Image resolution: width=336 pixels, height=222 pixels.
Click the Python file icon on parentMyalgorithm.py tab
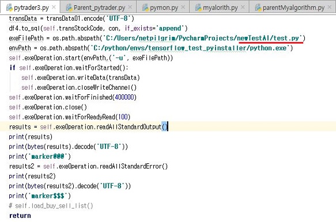258,7
